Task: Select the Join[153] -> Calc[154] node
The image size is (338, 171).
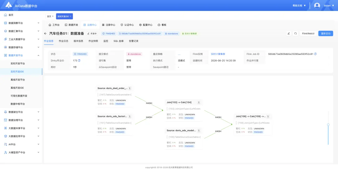Action: 184,110
